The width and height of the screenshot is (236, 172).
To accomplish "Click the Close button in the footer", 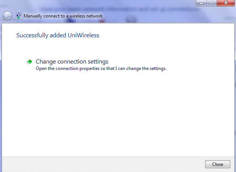I will 218,164.
